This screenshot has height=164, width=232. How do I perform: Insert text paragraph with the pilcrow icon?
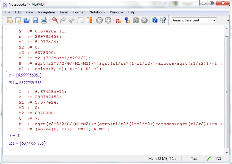(127, 20)
